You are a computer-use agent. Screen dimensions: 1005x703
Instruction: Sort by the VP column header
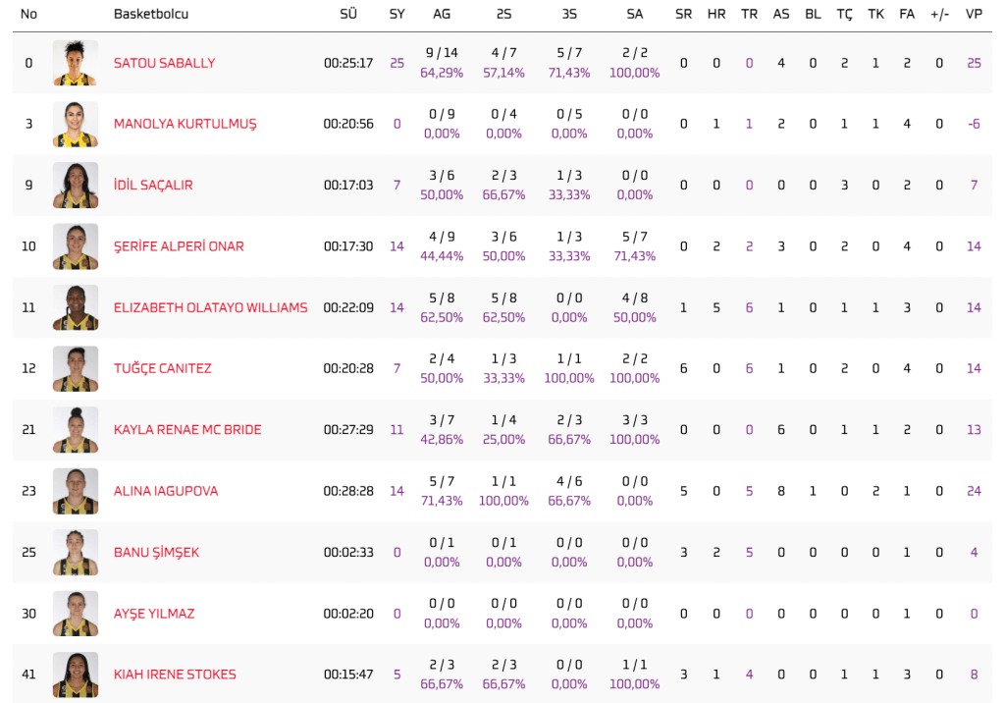click(974, 14)
